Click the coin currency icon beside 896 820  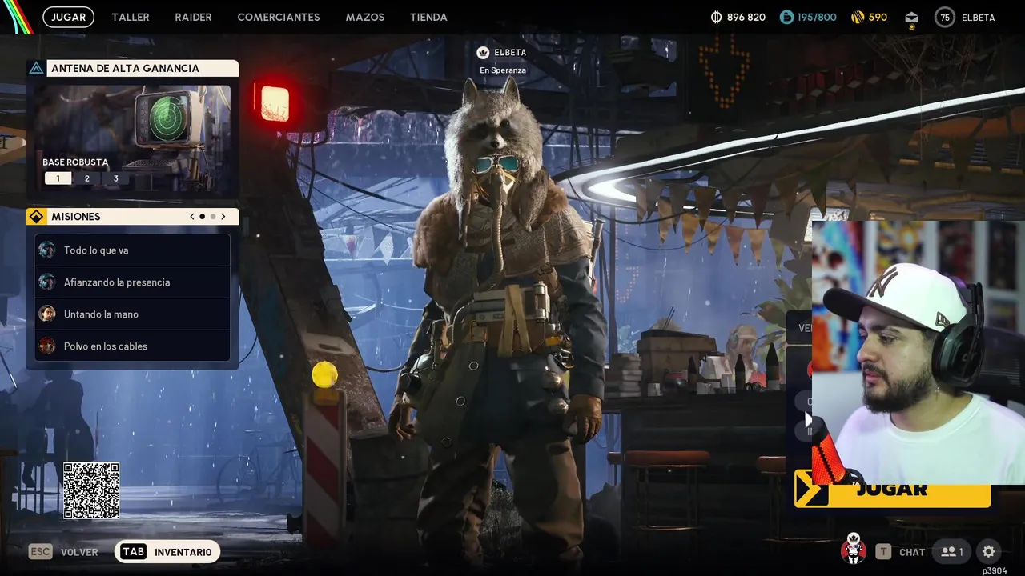click(x=717, y=17)
